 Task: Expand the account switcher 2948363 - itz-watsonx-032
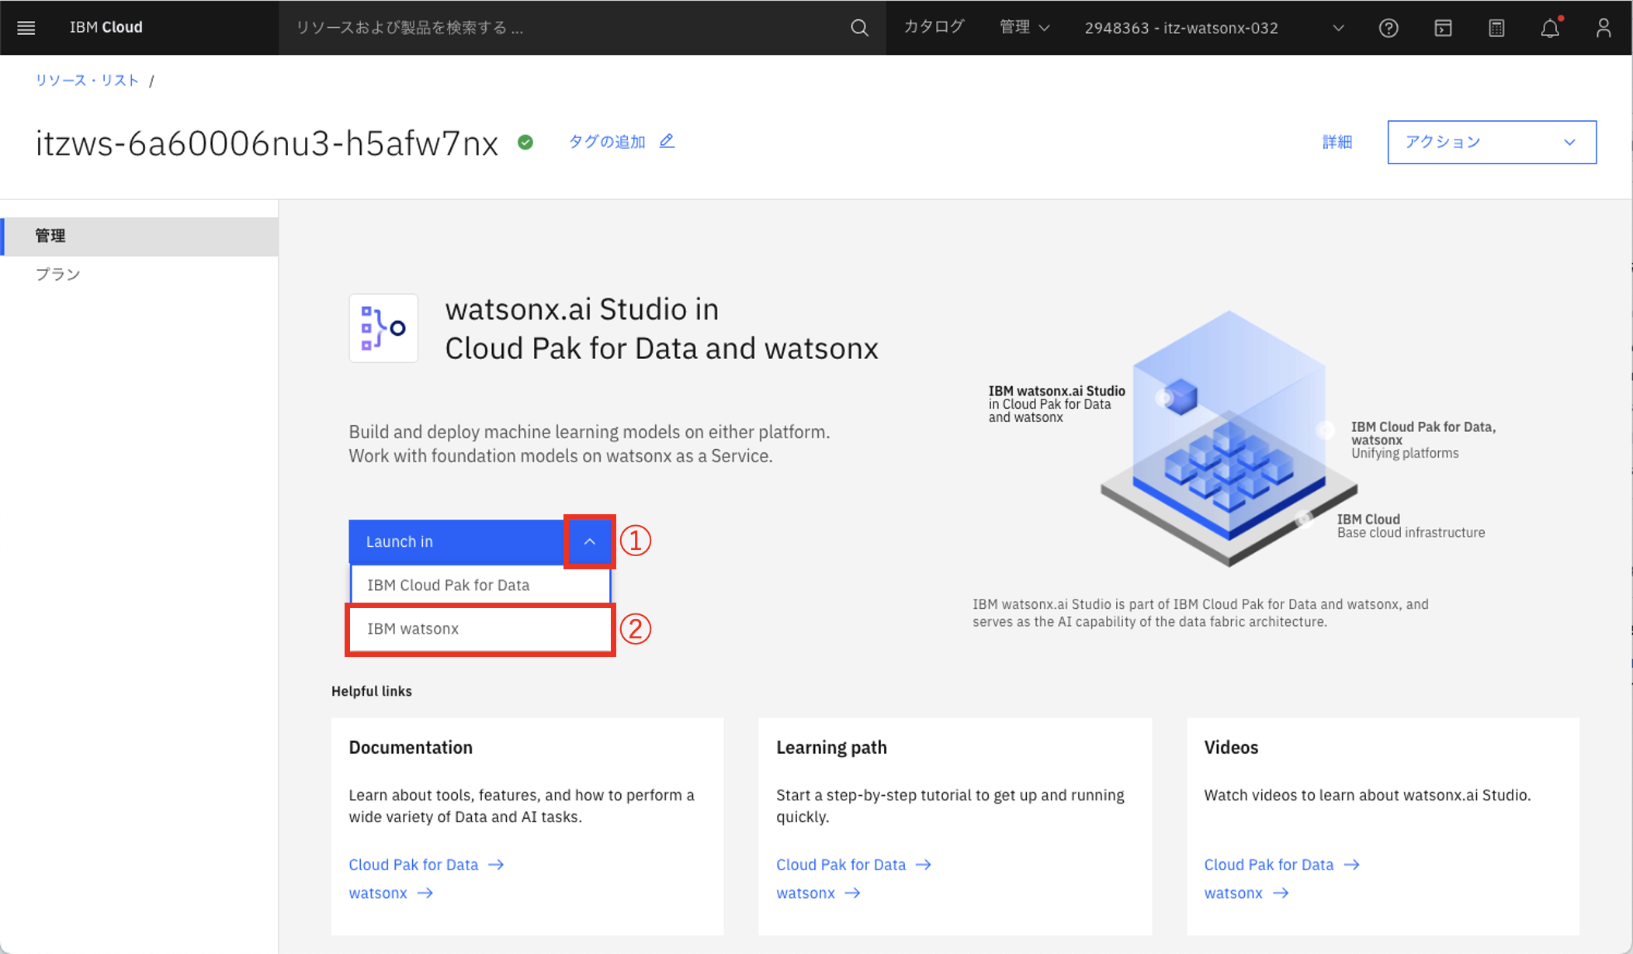pos(1214,28)
